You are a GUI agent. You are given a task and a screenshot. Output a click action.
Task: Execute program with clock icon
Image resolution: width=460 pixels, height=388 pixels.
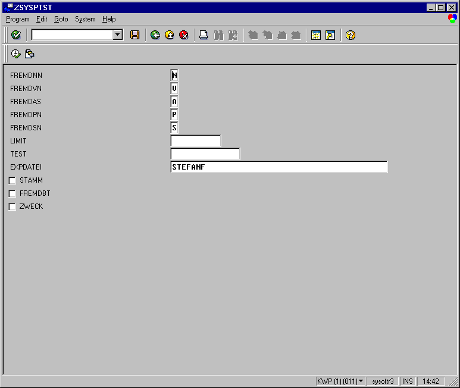click(x=16, y=54)
